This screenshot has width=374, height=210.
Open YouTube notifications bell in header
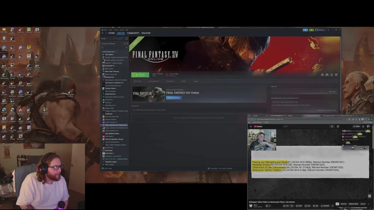(x=363, y=126)
